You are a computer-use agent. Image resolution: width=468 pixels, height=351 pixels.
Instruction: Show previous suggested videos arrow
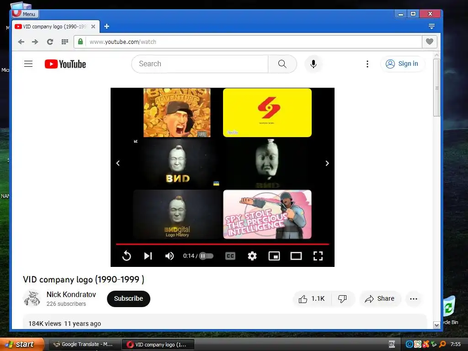[x=118, y=163]
